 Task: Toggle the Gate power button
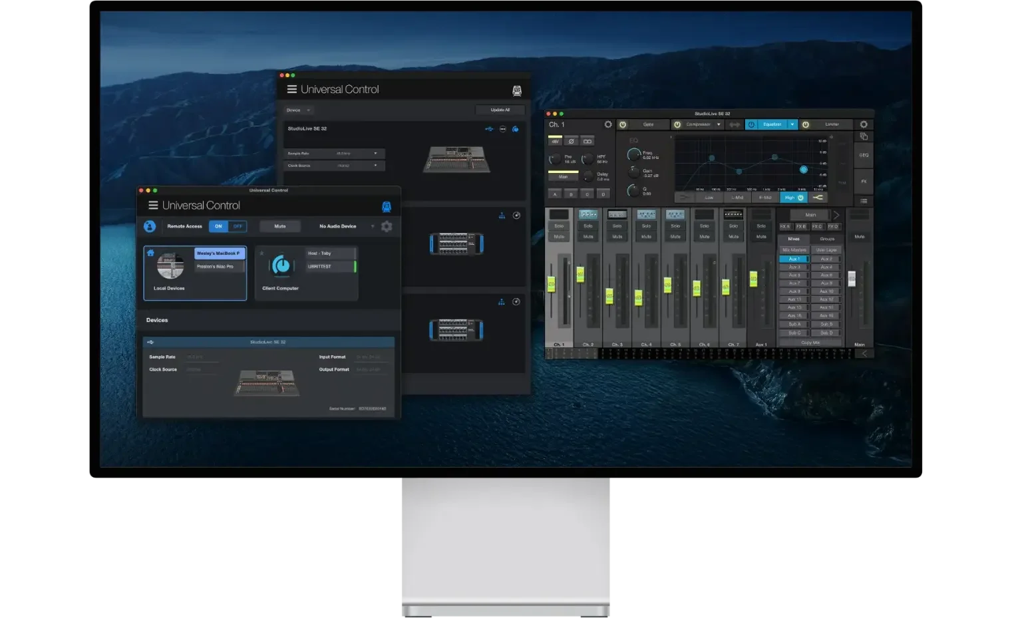(623, 124)
